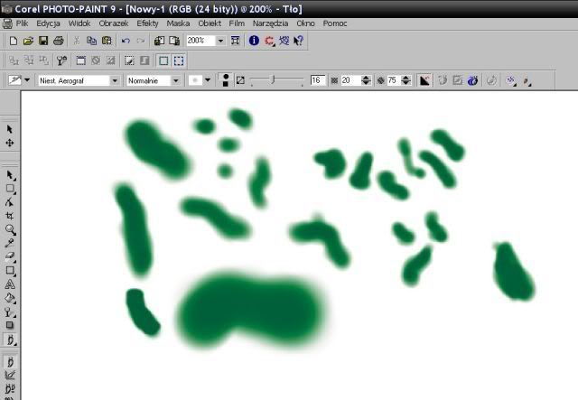Select the Fill bucket tool

(10, 298)
